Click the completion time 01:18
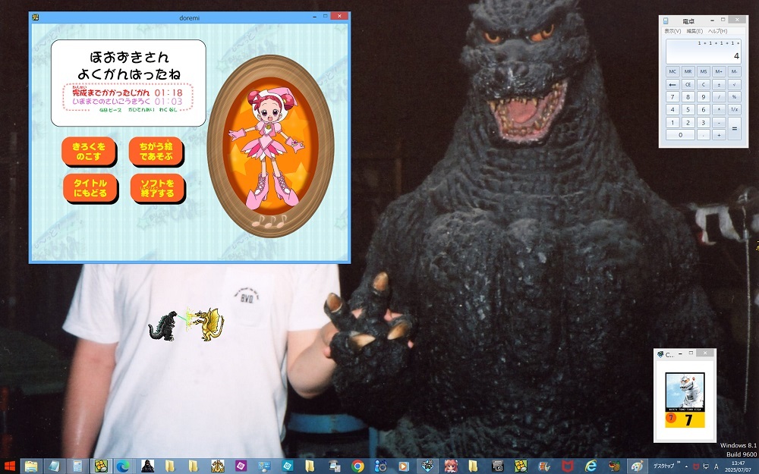This screenshot has width=759, height=474. [168, 93]
